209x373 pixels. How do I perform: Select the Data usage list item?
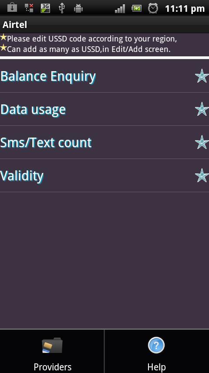pos(104,109)
